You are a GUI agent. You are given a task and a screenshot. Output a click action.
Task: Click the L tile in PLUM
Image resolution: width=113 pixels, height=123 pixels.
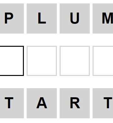pyautogui.click(x=42, y=19)
